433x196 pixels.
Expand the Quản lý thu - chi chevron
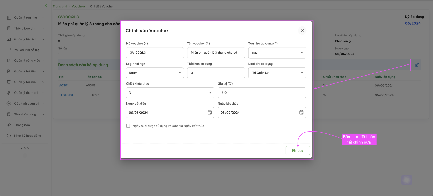click(43, 93)
